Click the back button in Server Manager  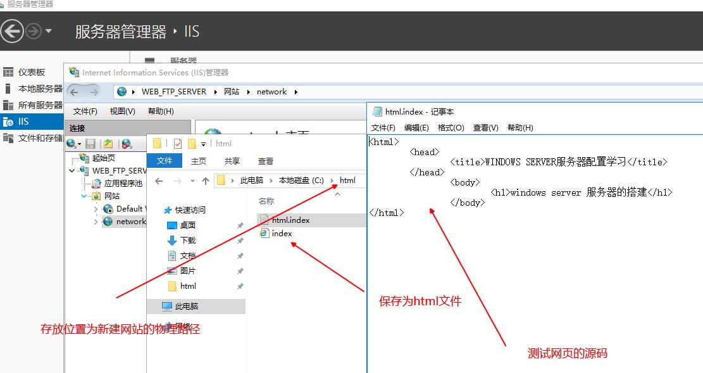(12, 31)
